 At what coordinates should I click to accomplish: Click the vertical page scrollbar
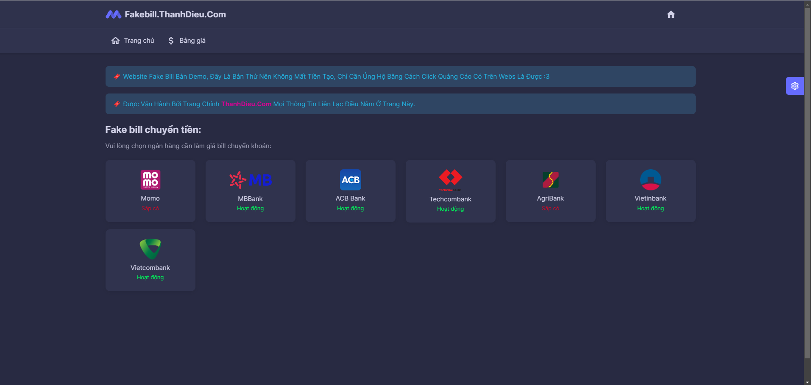point(808,182)
